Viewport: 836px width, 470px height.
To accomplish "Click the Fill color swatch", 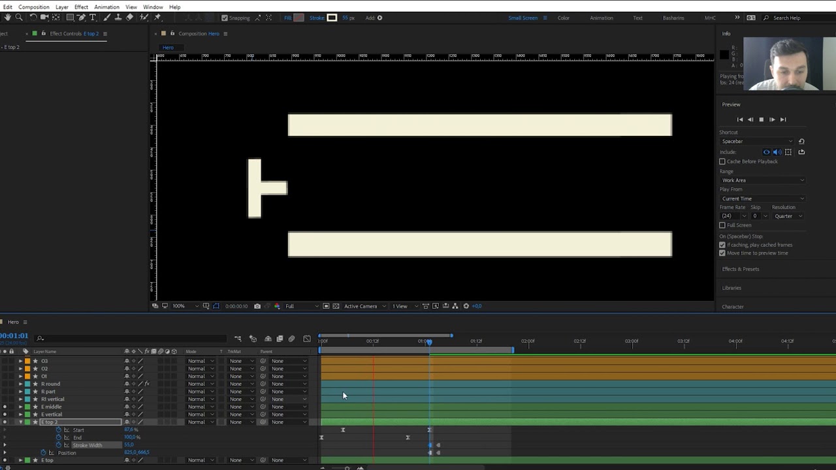I will pyautogui.click(x=299, y=18).
